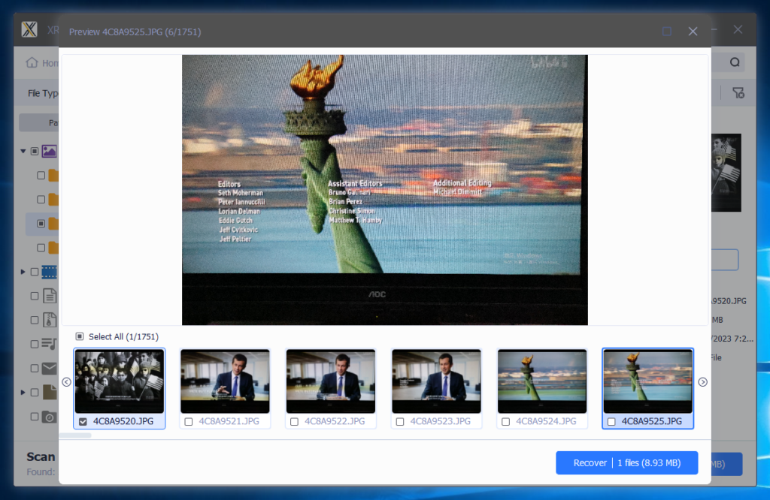Check the 4C8A9524.JPG checkbox

coord(506,422)
